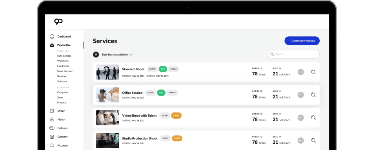Open Video Shoot with Talent thumbnail
This screenshot has height=150, width=375.
pyautogui.click(x=107, y=118)
